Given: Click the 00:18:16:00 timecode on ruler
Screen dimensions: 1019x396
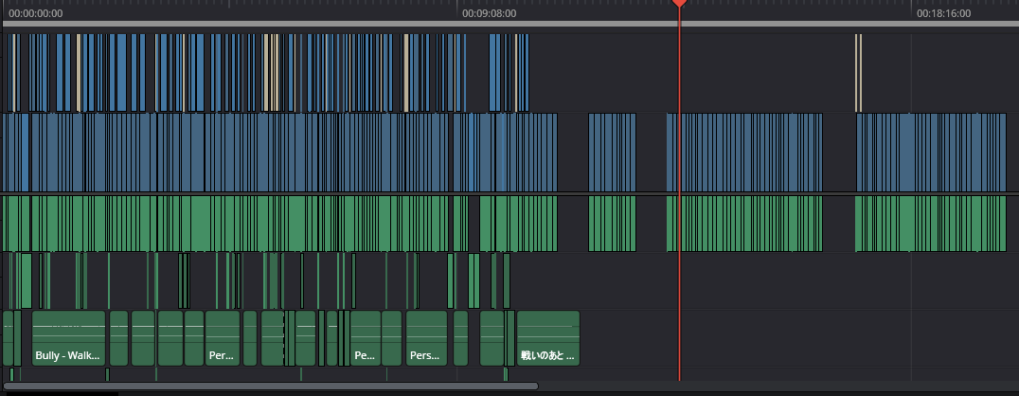Looking at the screenshot, I should [943, 13].
